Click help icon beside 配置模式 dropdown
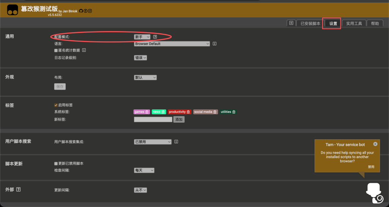Screen dimensions: 389x207 pyautogui.click(x=155, y=37)
